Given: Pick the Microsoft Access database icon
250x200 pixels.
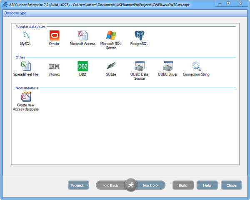Looking at the screenshot, I should coord(82,36).
